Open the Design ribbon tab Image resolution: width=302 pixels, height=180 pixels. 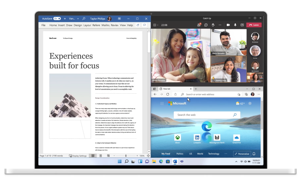click(78, 25)
